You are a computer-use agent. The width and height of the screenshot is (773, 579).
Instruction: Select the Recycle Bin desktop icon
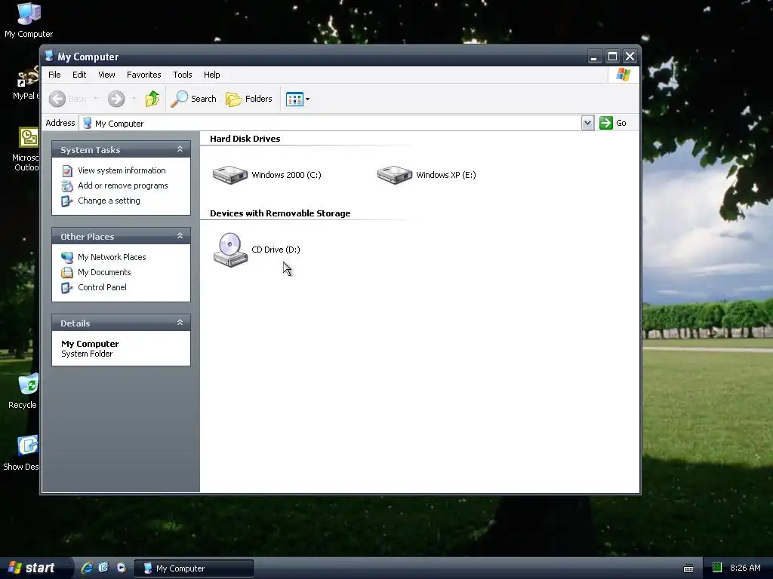22,392
